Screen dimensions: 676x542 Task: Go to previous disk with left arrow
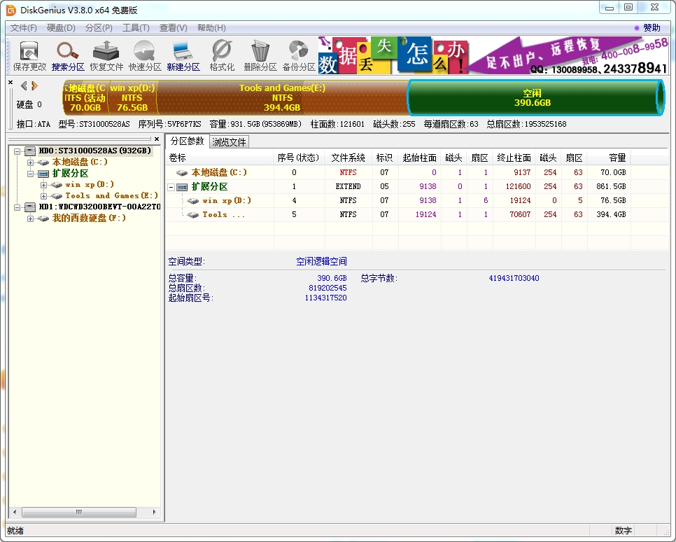(24, 86)
